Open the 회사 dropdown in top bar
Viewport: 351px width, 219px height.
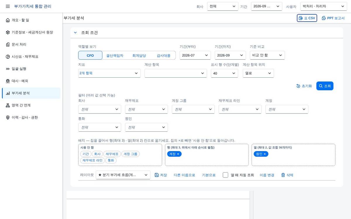click(x=223, y=6)
